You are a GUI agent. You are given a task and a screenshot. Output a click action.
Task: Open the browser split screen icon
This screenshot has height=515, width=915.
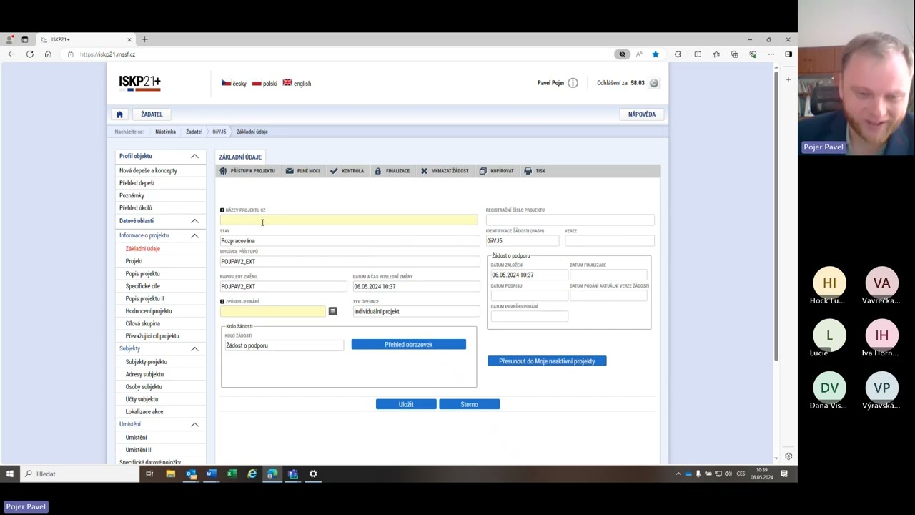tap(698, 54)
